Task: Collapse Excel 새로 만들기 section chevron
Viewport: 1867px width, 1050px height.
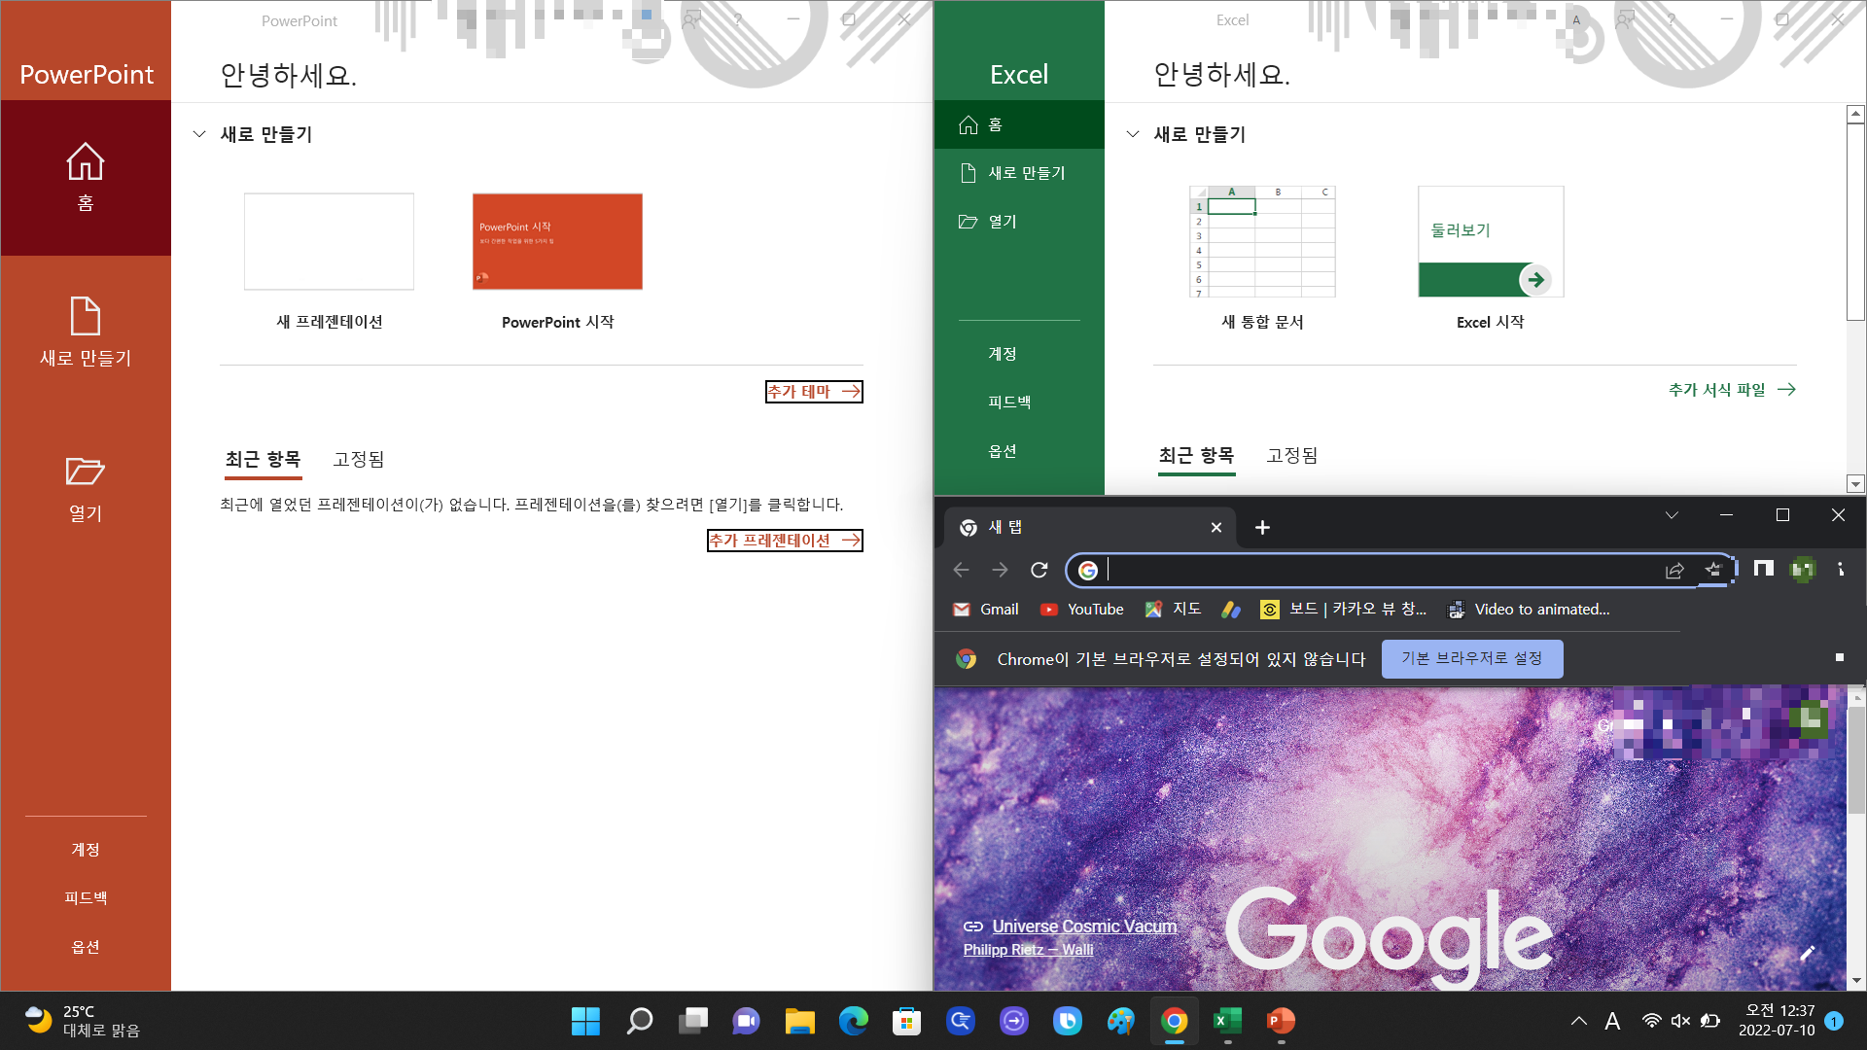Action: [1133, 134]
